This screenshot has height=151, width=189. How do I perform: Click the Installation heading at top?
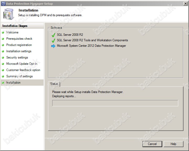tap(28, 10)
